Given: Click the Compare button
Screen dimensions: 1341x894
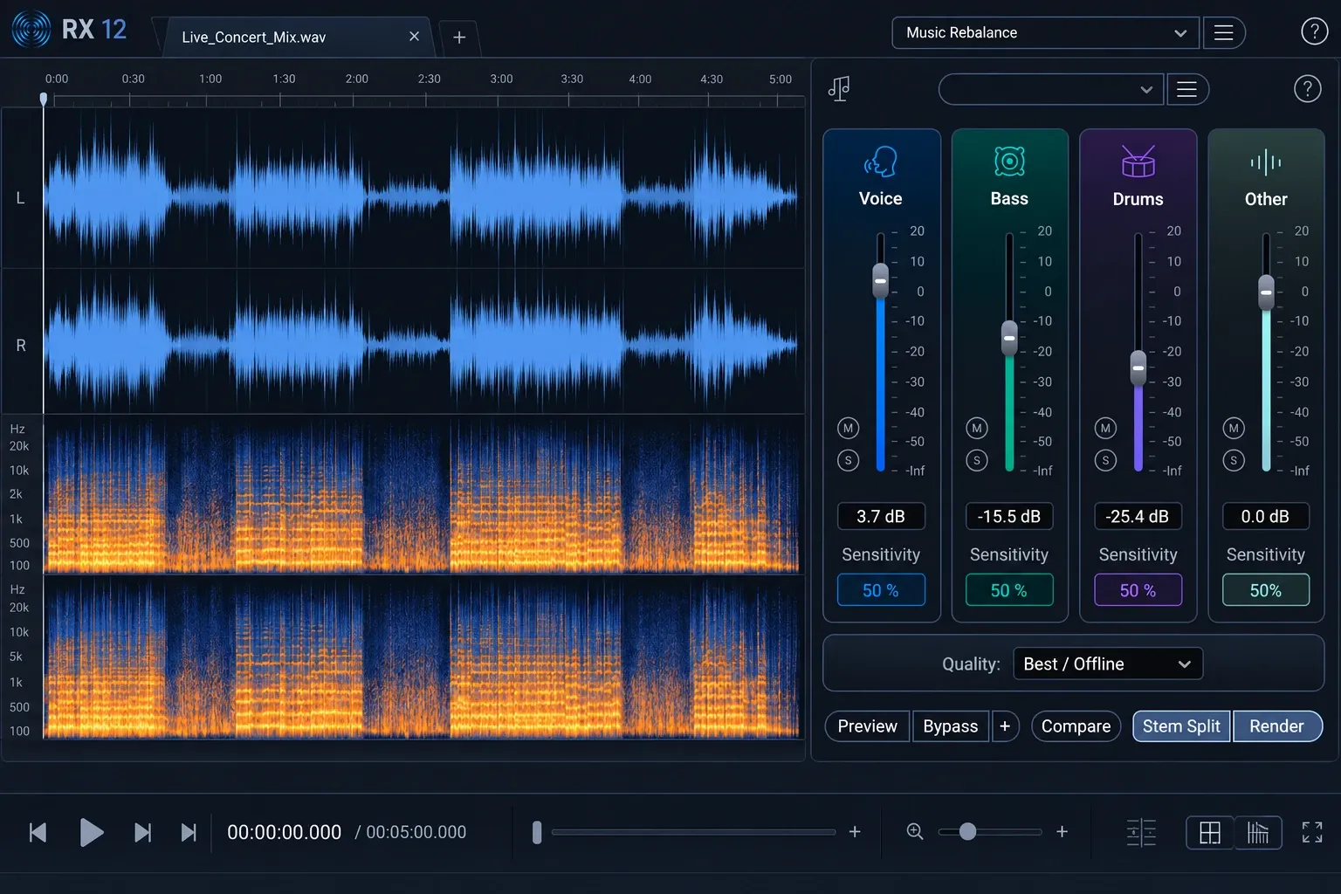Looking at the screenshot, I should tap(1076, 726).
